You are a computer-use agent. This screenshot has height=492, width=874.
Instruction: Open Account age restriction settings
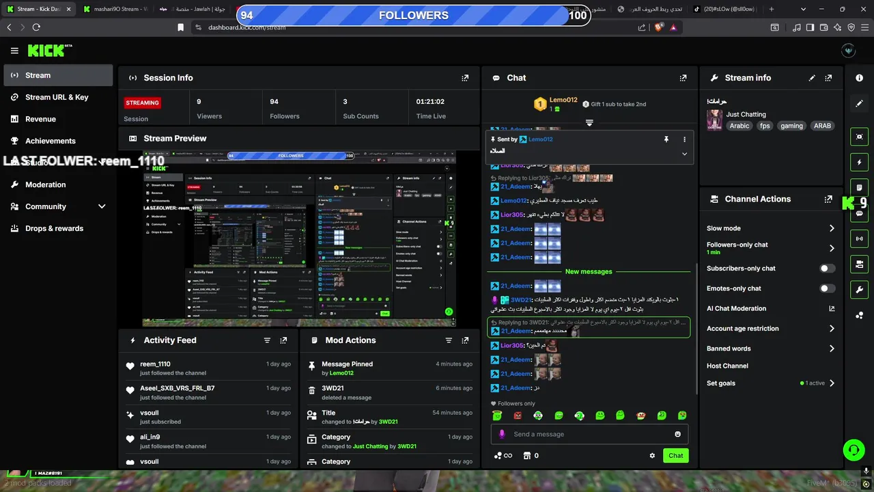(x=771, y=329)
